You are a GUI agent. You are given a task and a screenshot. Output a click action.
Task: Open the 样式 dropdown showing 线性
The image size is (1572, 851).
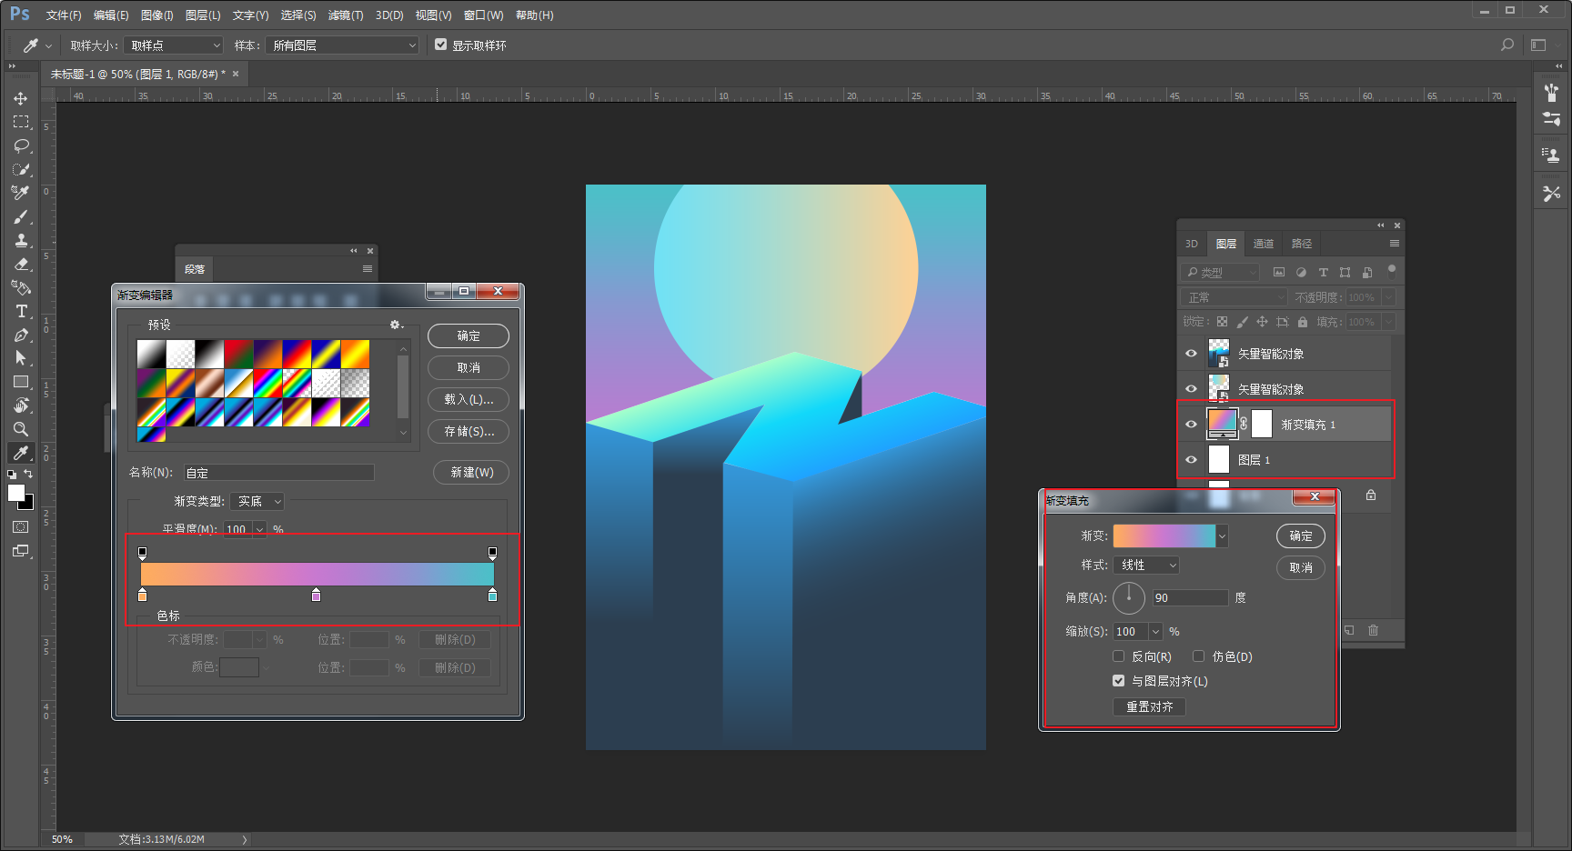(x=1147, y=566)
